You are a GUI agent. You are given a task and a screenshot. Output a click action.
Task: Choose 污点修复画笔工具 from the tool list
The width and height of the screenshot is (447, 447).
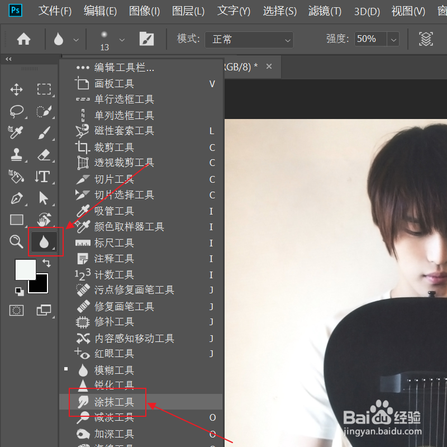click(x=141, y=290)
